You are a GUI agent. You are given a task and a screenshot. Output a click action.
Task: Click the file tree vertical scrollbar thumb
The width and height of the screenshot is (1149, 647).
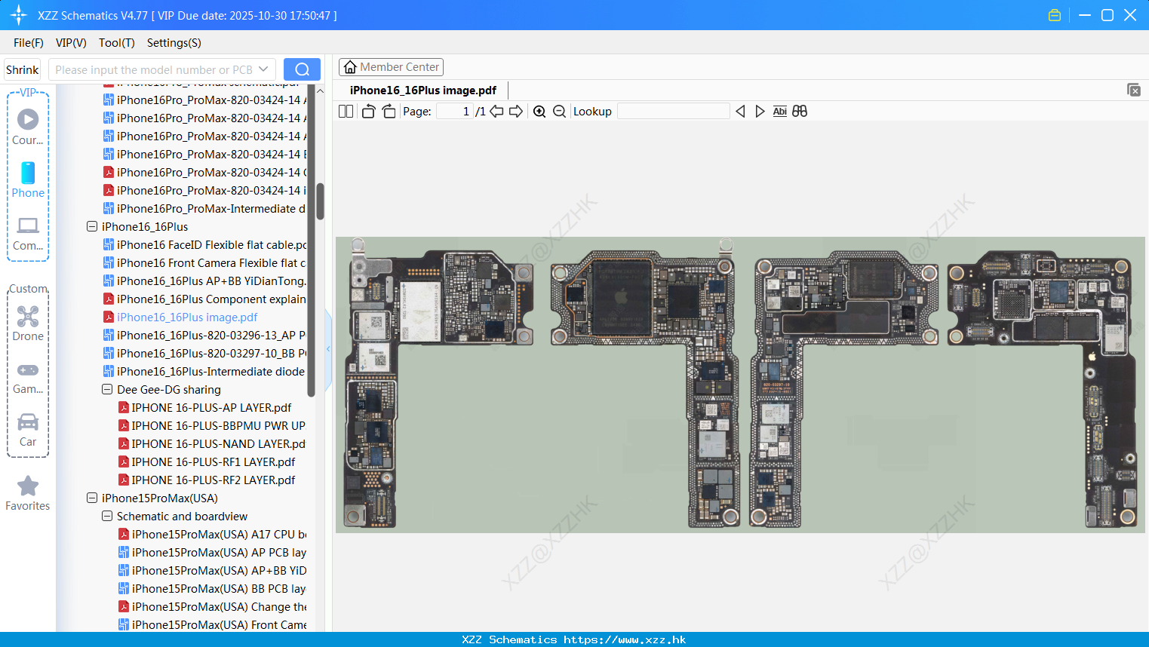tap(320, 201)
